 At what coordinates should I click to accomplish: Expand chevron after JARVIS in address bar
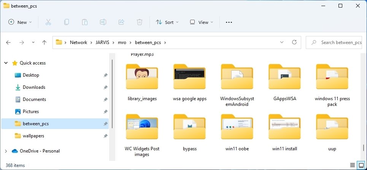tap(113, 42)
